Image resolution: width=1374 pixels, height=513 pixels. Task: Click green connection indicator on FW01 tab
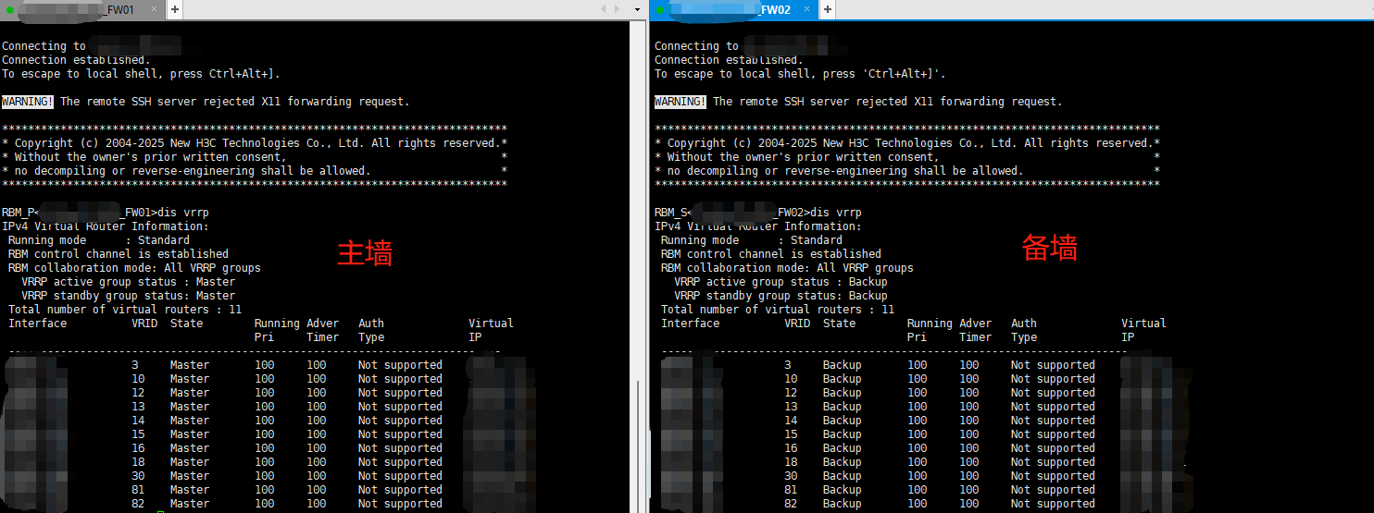coord(10,9)
